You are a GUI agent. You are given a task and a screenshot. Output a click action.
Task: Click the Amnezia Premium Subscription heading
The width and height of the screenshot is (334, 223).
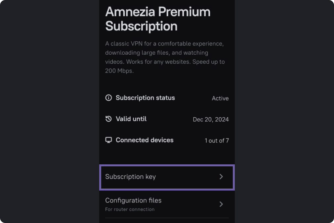158,19
